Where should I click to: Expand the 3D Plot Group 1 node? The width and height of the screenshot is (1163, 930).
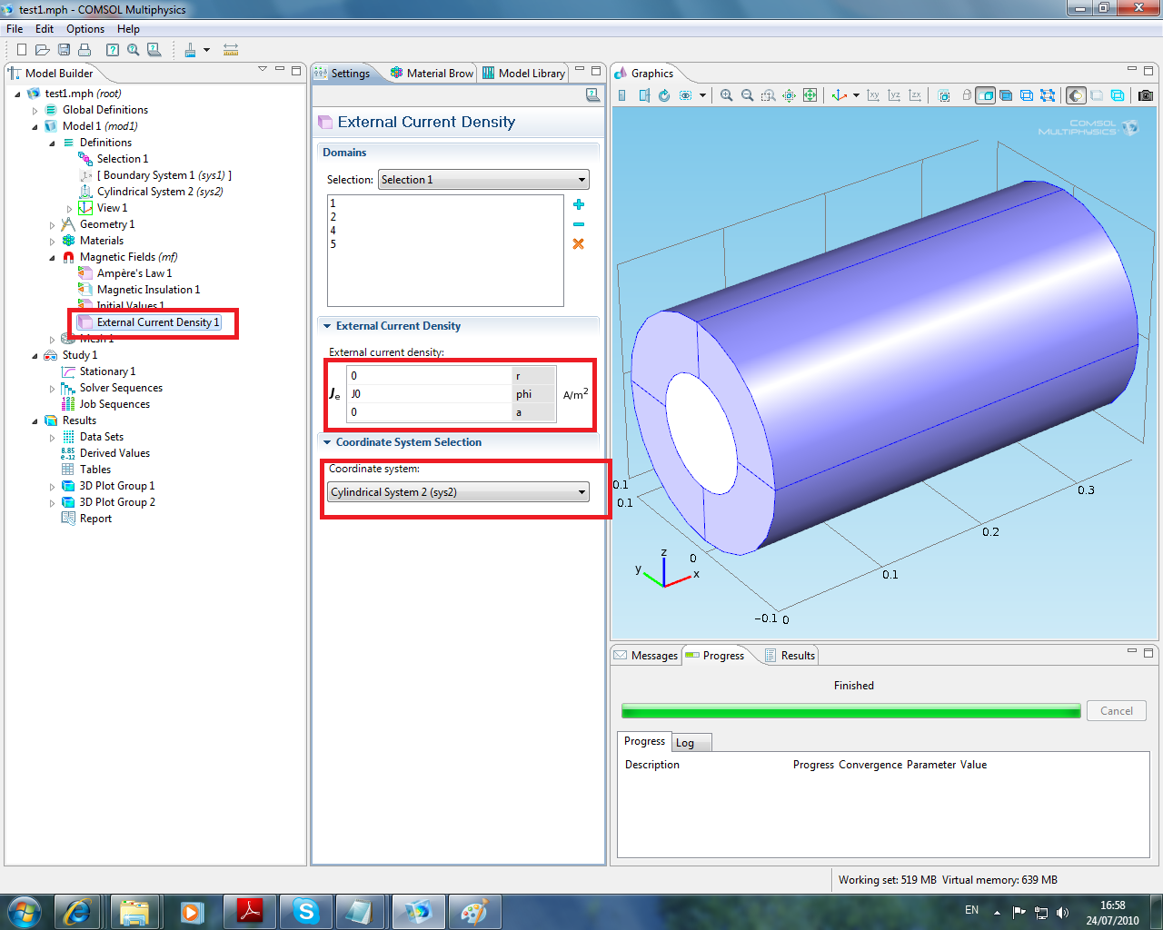tap(53, 487)
